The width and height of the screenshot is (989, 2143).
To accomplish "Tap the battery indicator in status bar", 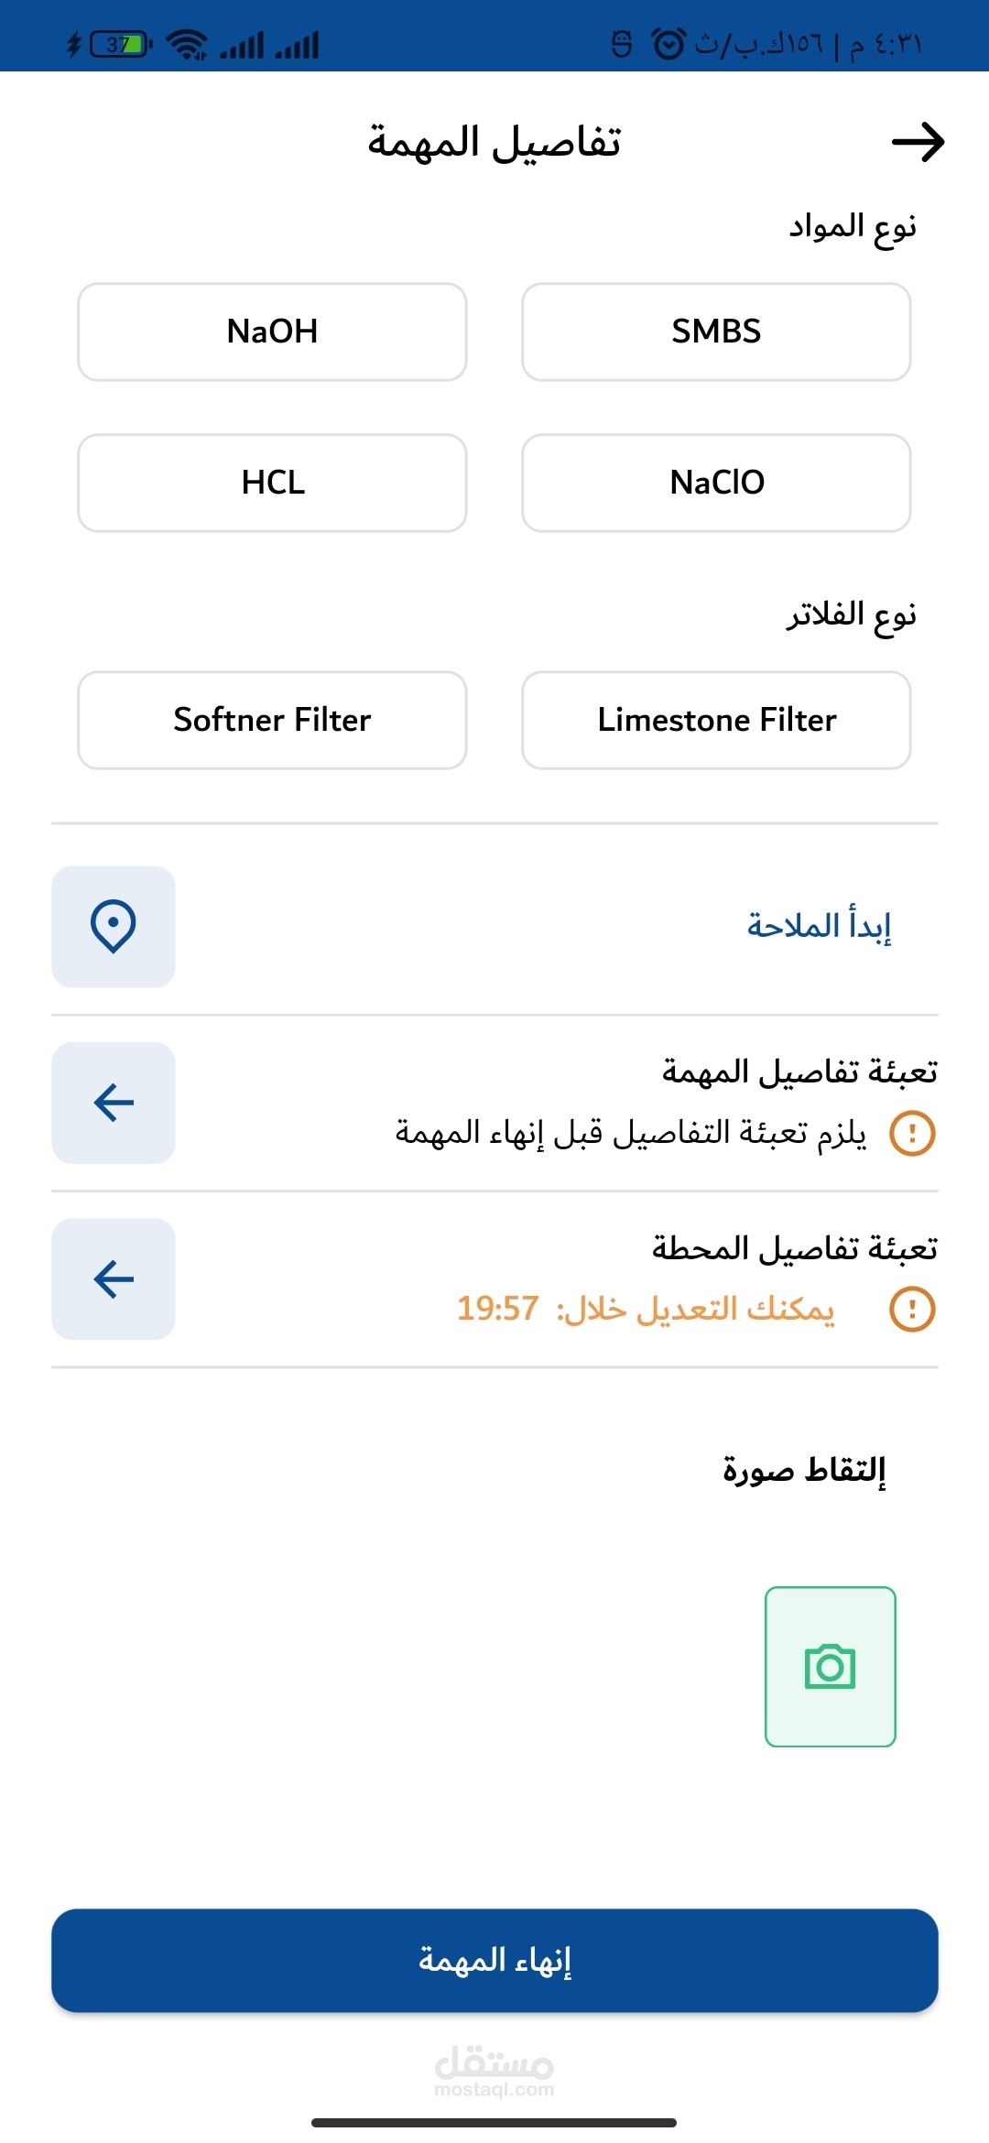I will click(120, 44).
